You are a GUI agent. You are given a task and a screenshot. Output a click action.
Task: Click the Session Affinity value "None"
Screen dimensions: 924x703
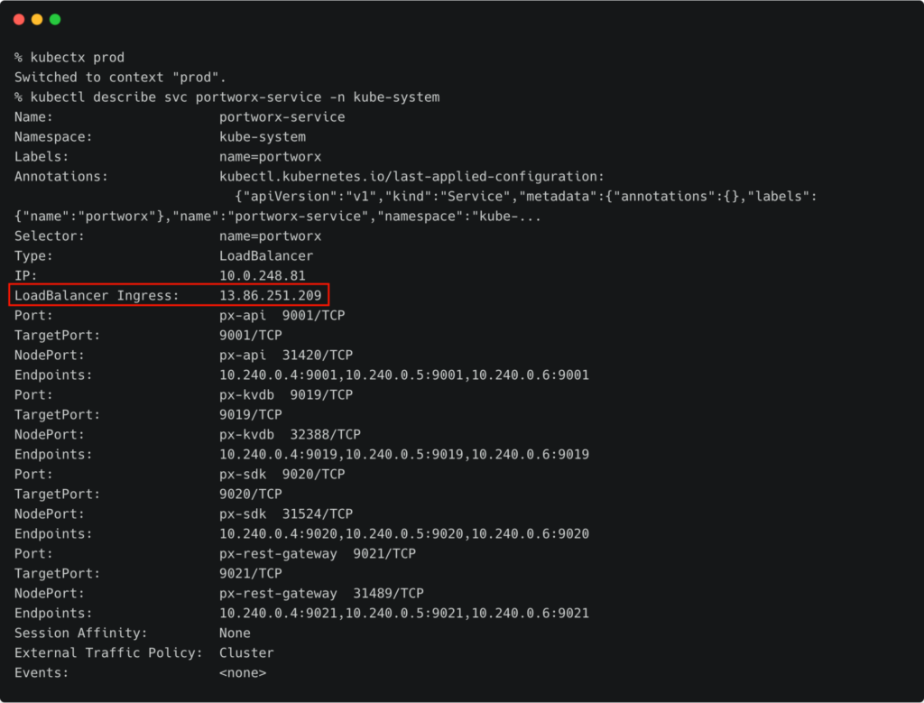[x=235, y=633]
